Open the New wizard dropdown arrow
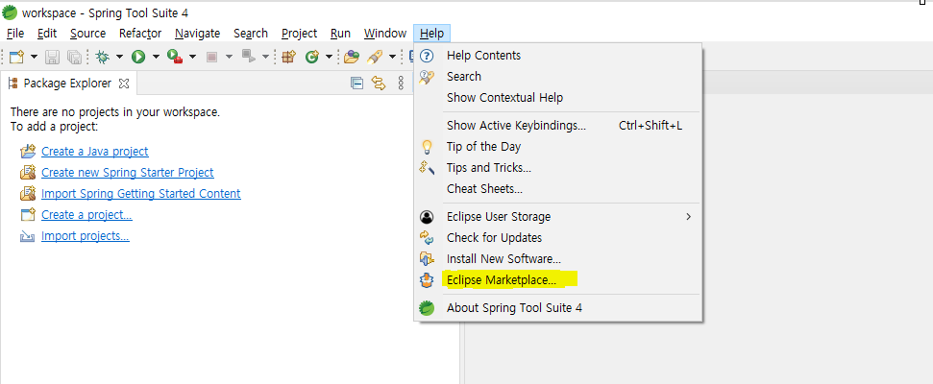 (34, 57)
